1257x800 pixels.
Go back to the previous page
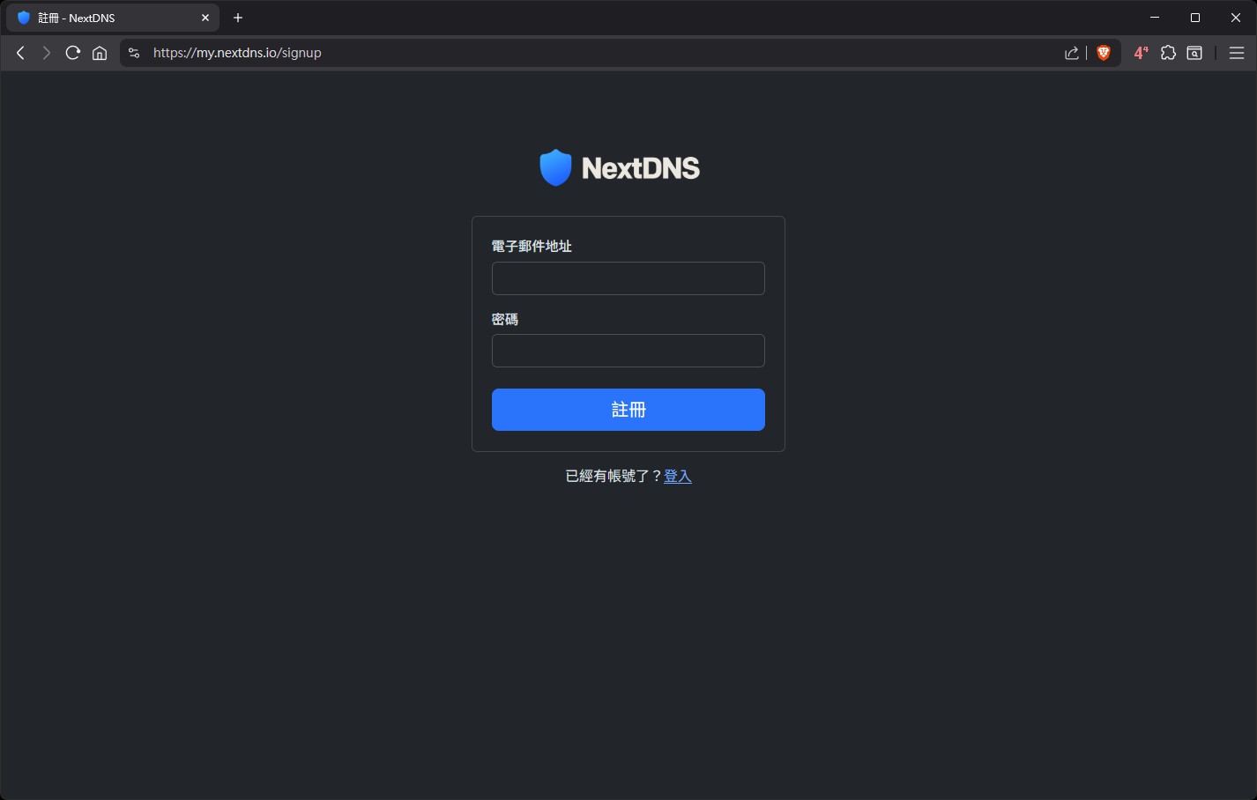20,53
